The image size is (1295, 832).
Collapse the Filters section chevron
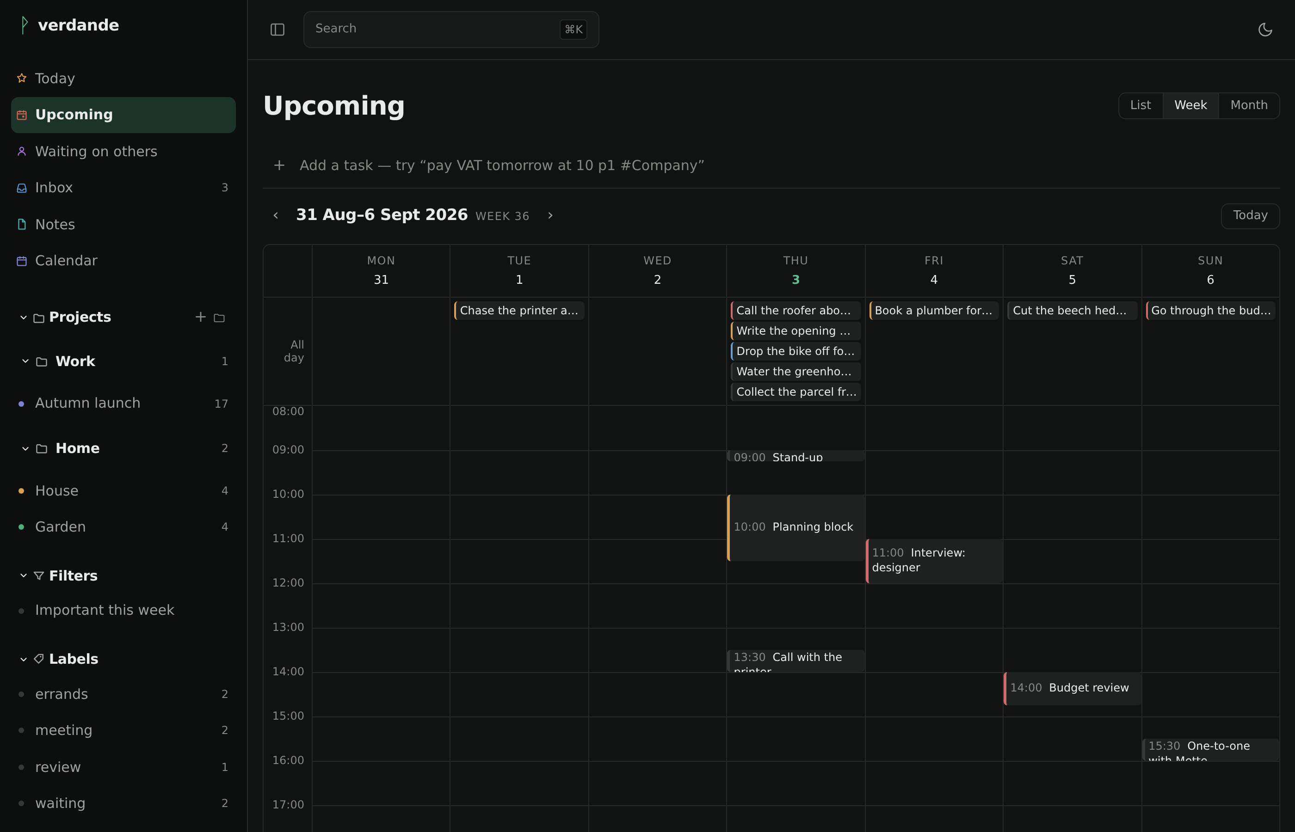tap(23, 576)
